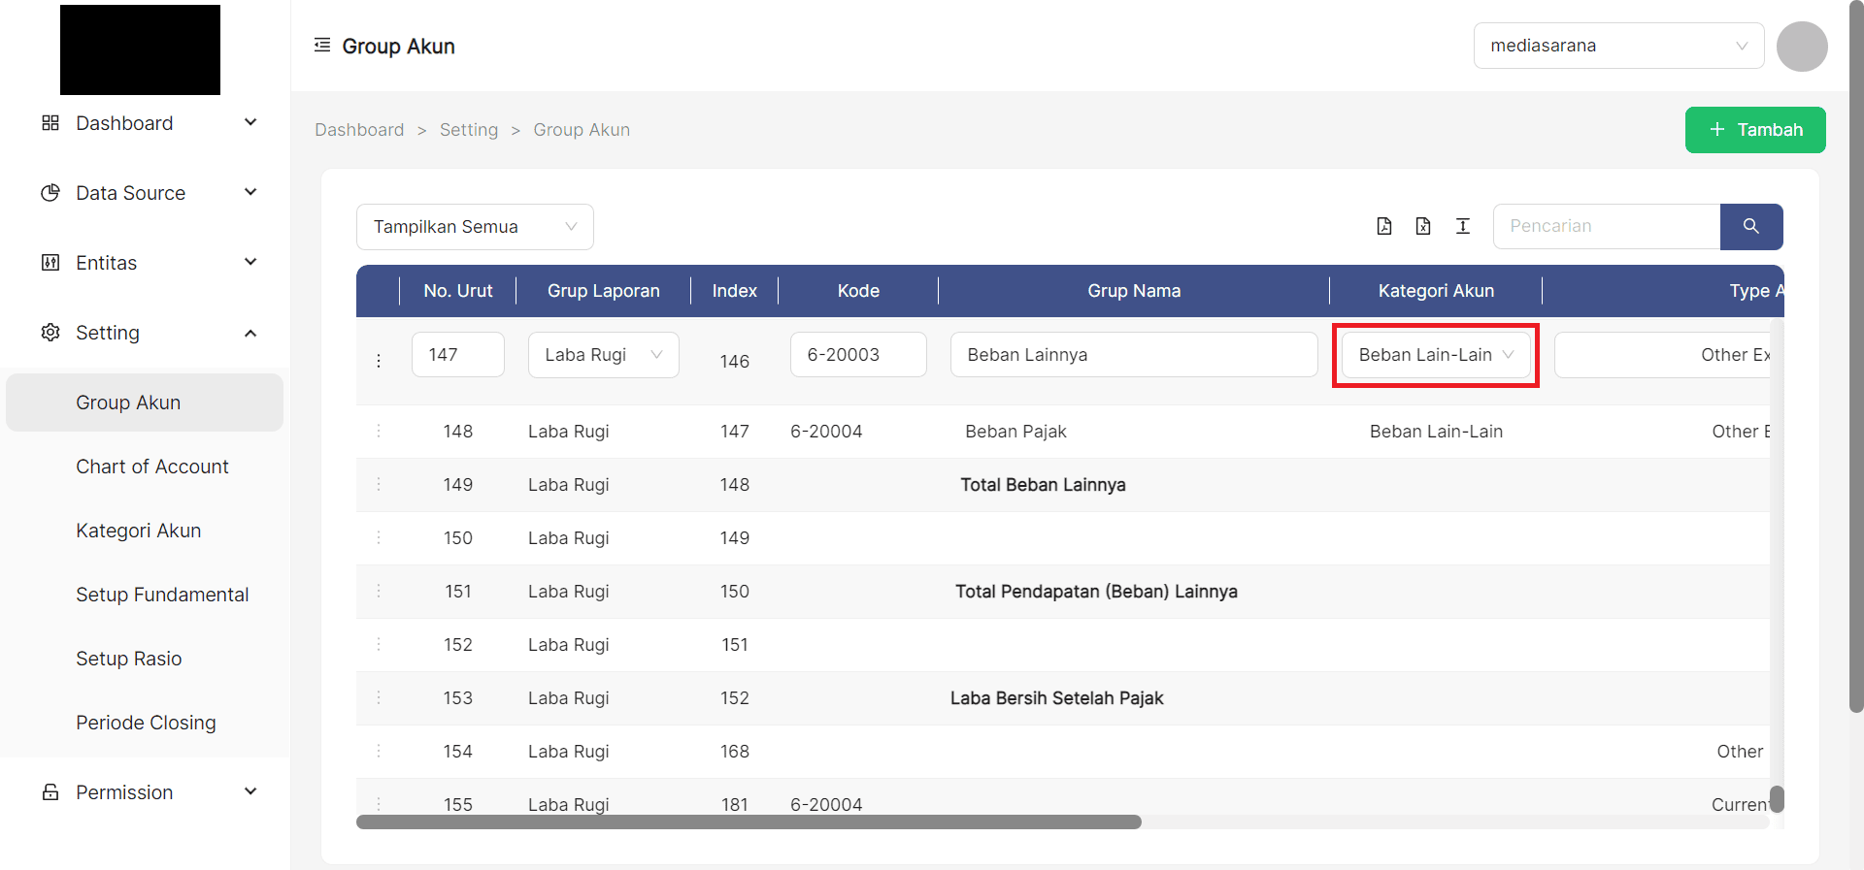Viewport: 1864px width, 870px height.
Task: Open the row 147 three-dot menu
Action: [x=379, y=361]
